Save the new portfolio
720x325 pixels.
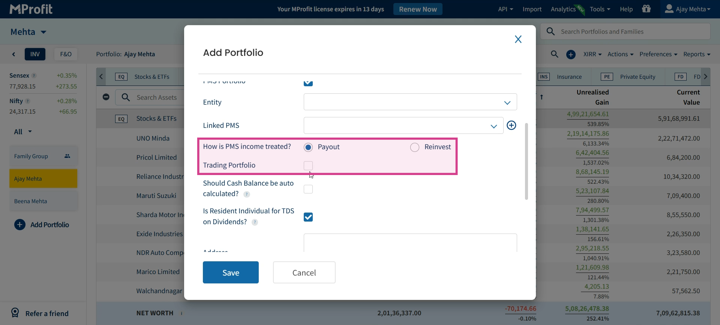231,273
